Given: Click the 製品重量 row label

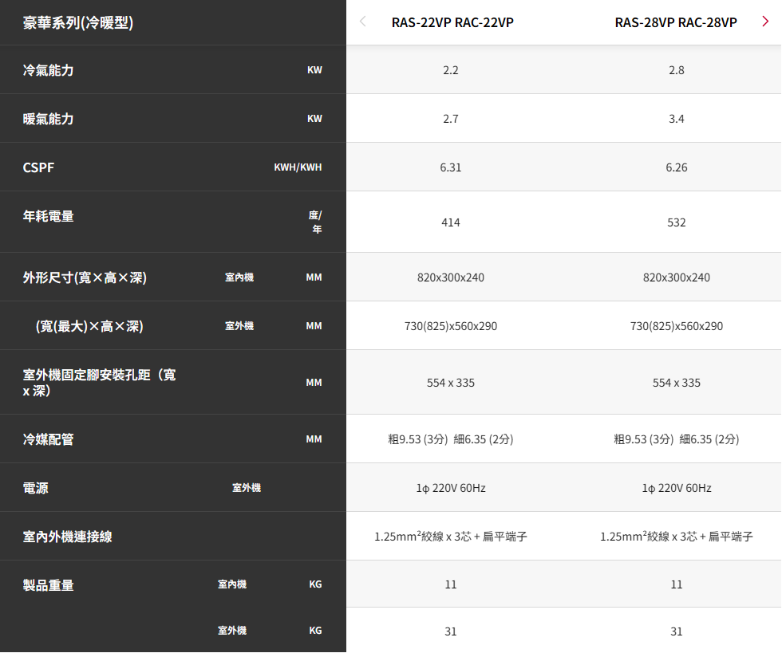Looking at the screenshot, I should coord(49,585).
